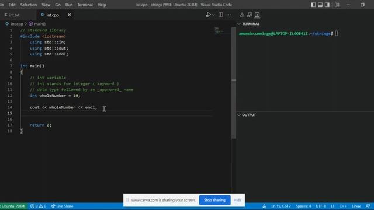Open the Run menu
The width and height of the screenshot is (374, 210).
coord(69,5)
